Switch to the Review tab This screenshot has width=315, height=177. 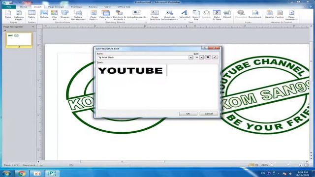(x=93, y=7)
